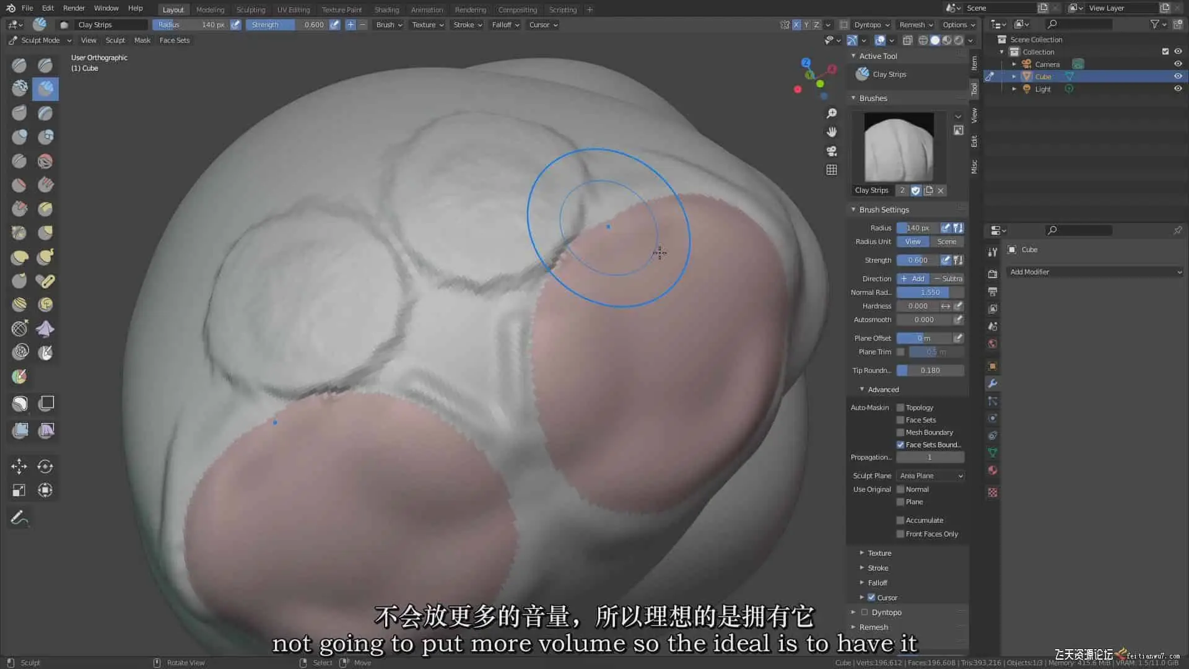Click the Clay Strips brush preview thumbnail

coord(899,147)
